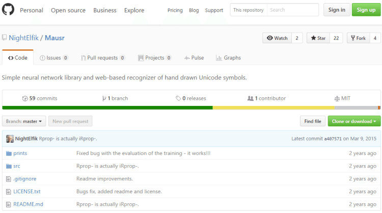Click the repository book icon beside NightElfik

4,38
